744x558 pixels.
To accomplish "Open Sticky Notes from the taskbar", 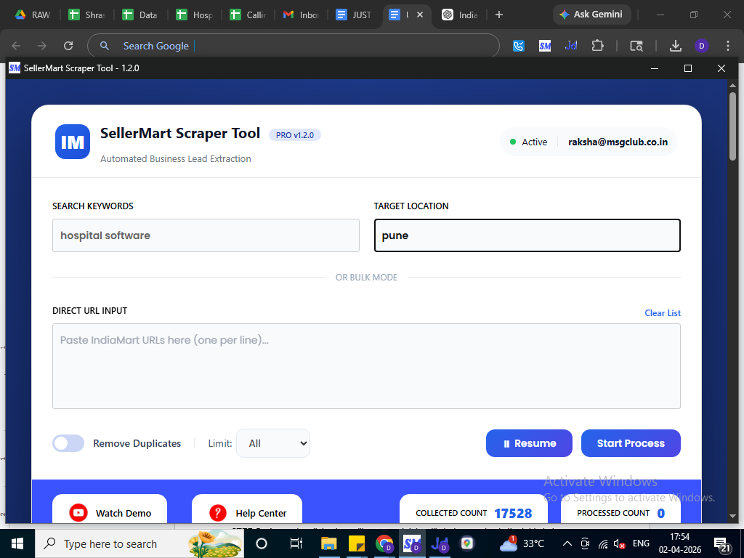I will (x=357, y=543).
